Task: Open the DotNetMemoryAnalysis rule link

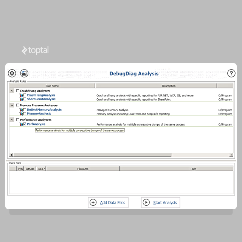Action: tap(44, 110)
